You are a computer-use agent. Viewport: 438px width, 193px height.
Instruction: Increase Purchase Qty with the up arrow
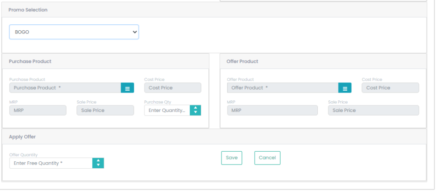tap(195, 108)
